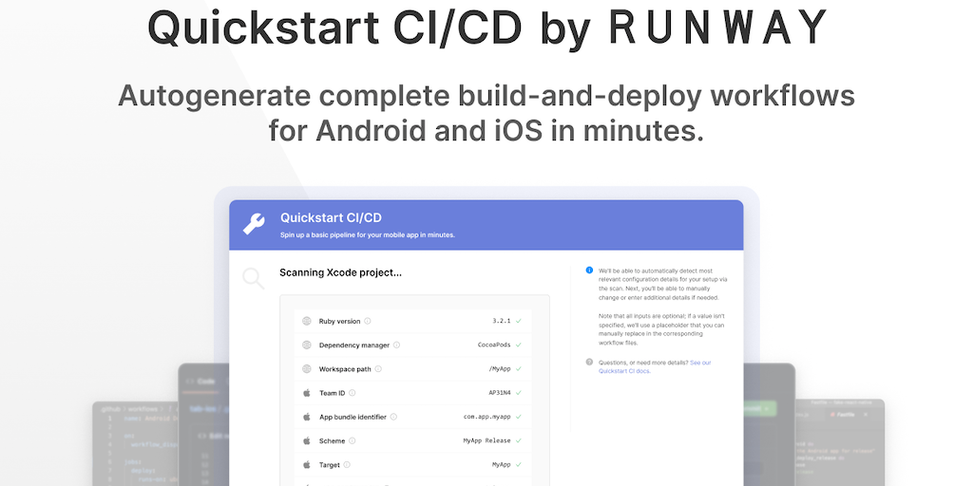This screenshot has height=486, width=973.
Task: Click the Spin up a basic pipeline subtitle
Action: pyautogui.click(x=368, y=235)
